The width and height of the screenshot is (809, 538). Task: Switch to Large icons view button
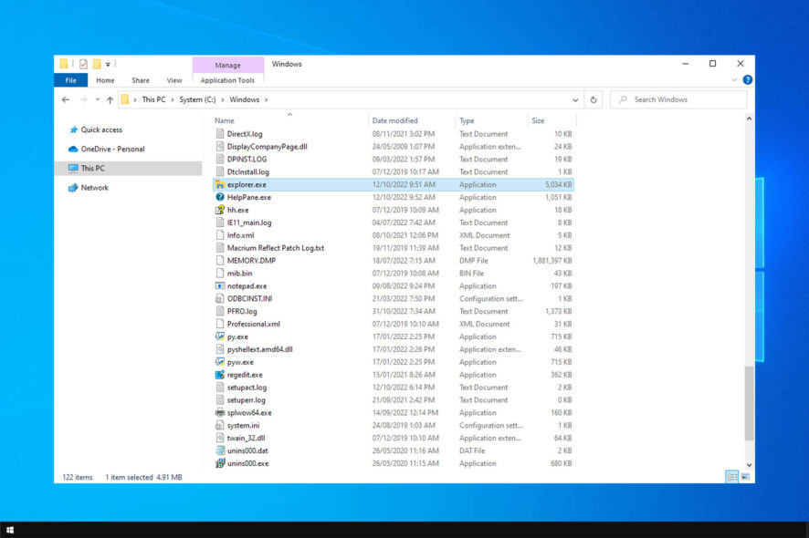[x=745, y=477]
